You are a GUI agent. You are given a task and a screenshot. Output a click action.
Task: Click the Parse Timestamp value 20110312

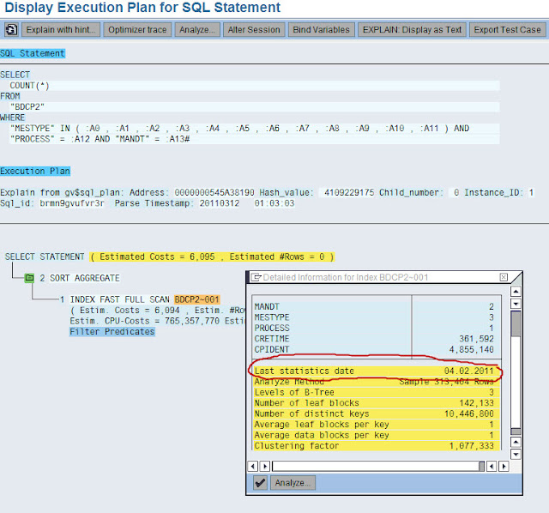[220, 203]
